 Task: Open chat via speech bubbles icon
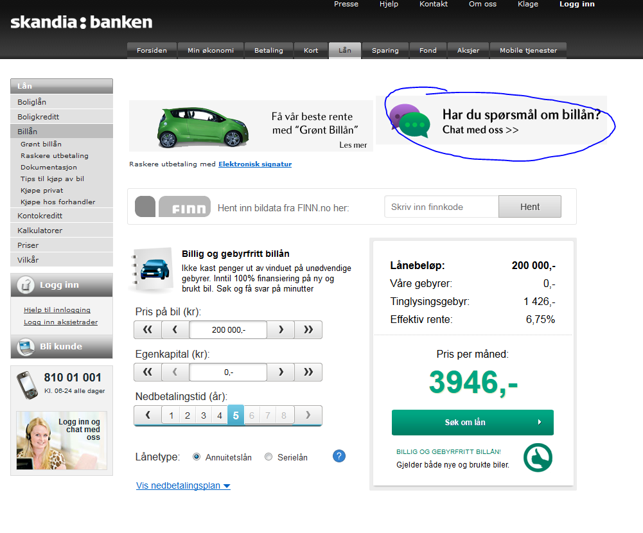pos(410,121)
